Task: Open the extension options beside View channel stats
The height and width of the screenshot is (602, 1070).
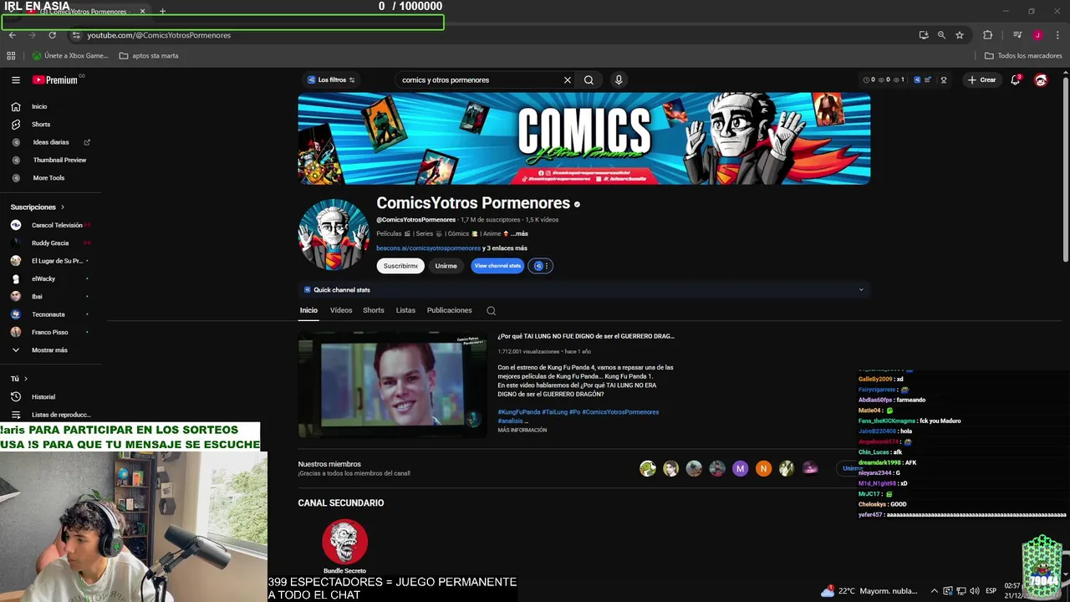Action: (x=541, y=266)
